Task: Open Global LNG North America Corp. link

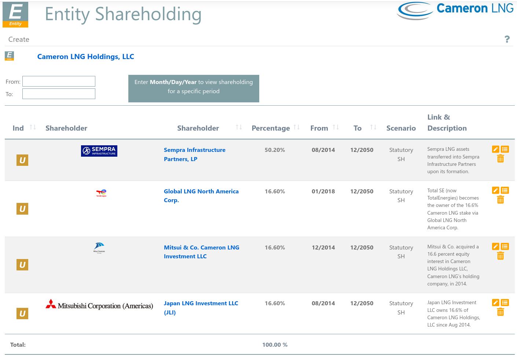Action: point(201,196)
